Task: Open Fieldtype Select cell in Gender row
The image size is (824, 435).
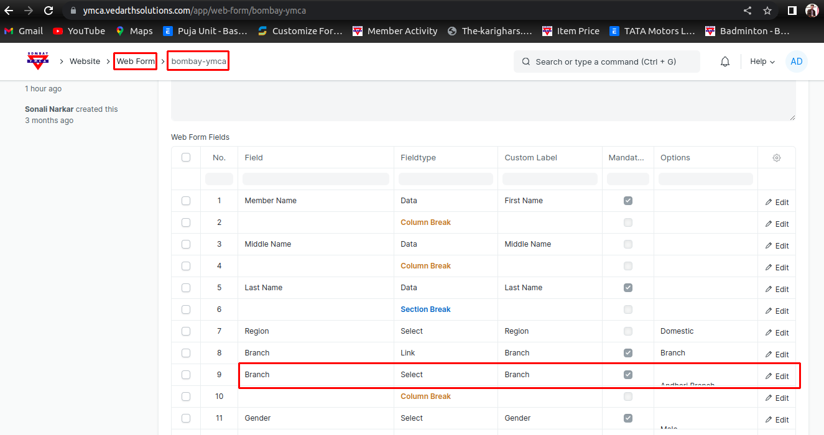Action: click(412, 418)
